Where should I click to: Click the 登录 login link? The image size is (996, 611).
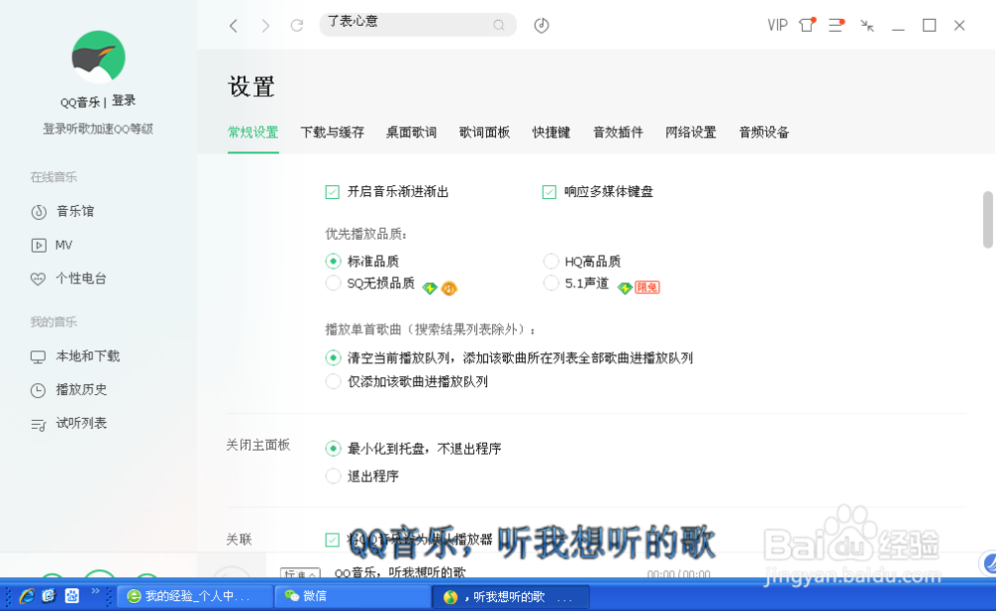(124, 101)
